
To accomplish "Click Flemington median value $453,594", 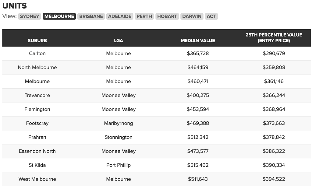I will pyautogui.click(x=198, y=109).
